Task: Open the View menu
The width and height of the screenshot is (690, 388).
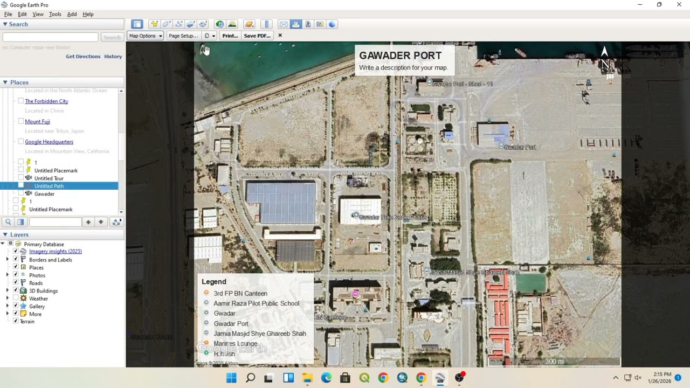Action: click(x=38, y=14)
